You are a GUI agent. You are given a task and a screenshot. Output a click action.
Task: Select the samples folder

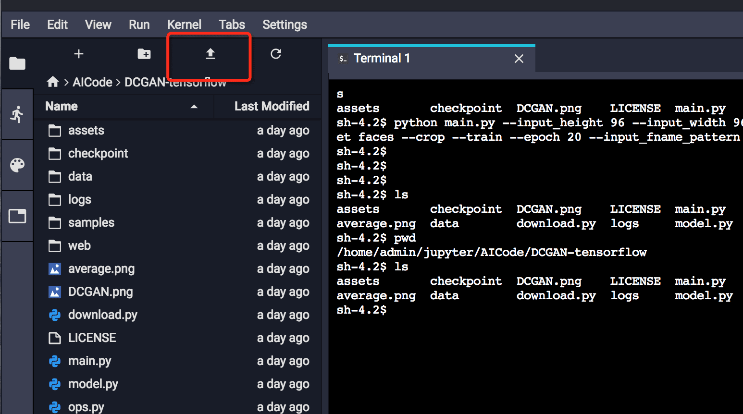91,223
